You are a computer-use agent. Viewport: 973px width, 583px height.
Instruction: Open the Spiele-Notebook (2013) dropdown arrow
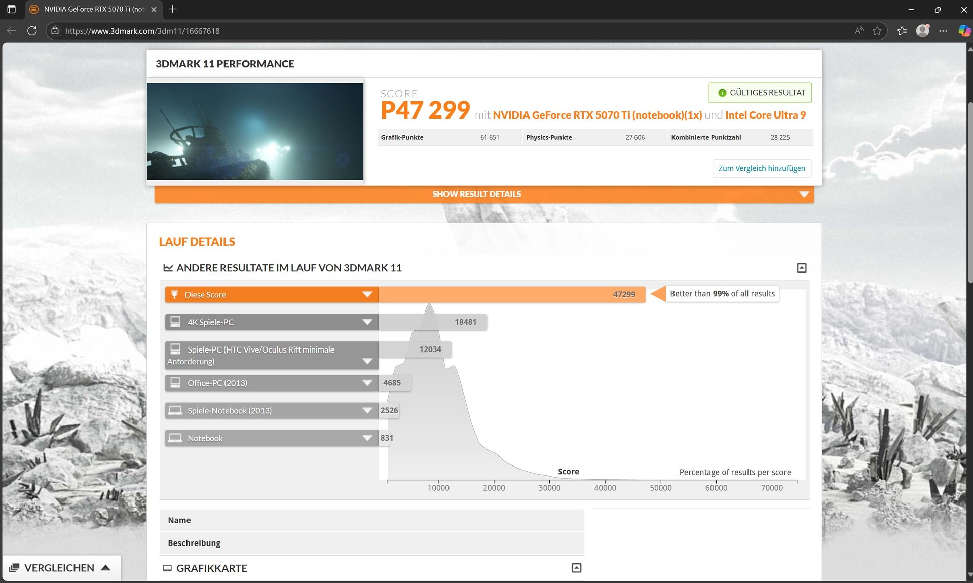[x=367, y=410]
